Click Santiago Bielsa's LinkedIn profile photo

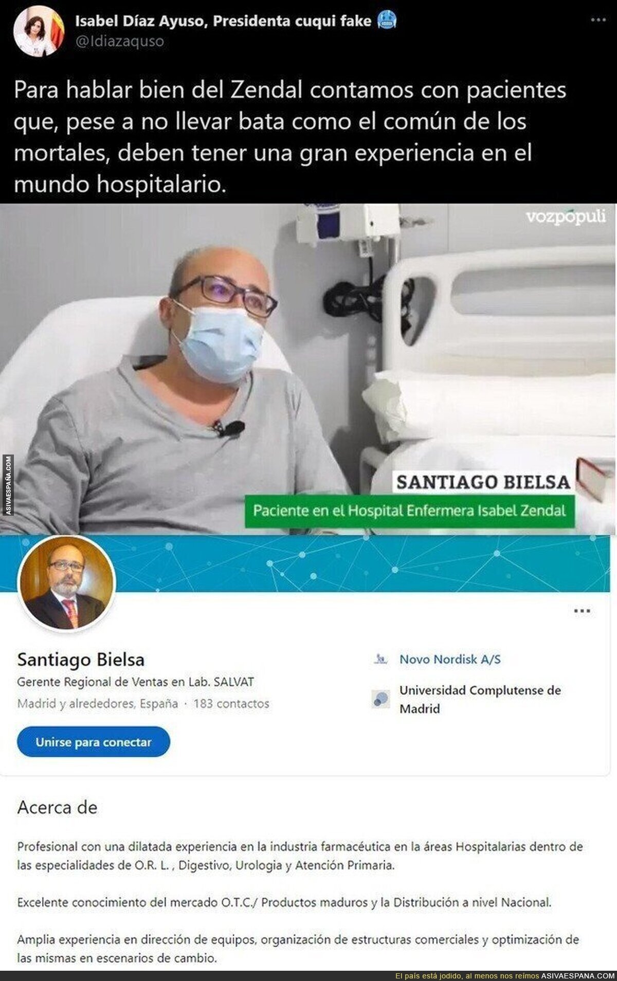click(x=66, y=583)
